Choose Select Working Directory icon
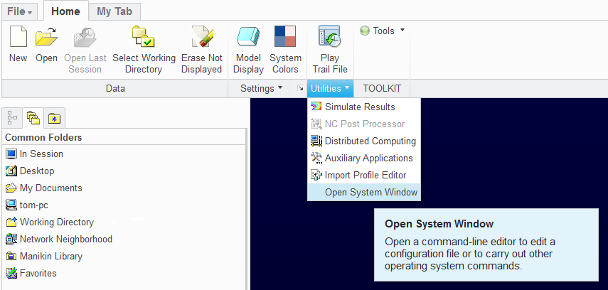Image resolution: width=608 pixels, height=290 pixels. point(143,36)
